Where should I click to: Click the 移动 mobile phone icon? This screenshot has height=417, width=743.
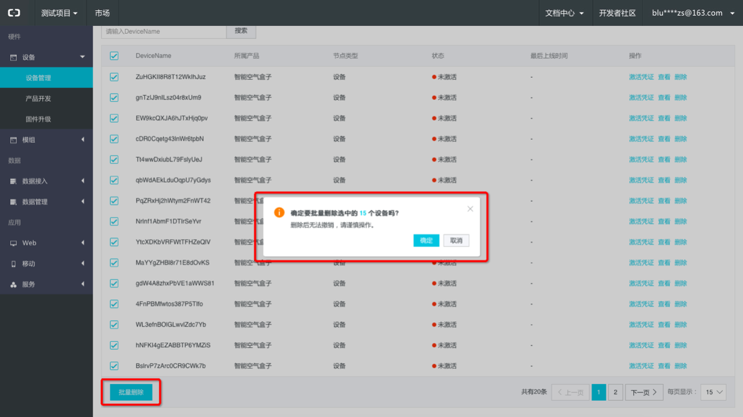click(14, 264)
